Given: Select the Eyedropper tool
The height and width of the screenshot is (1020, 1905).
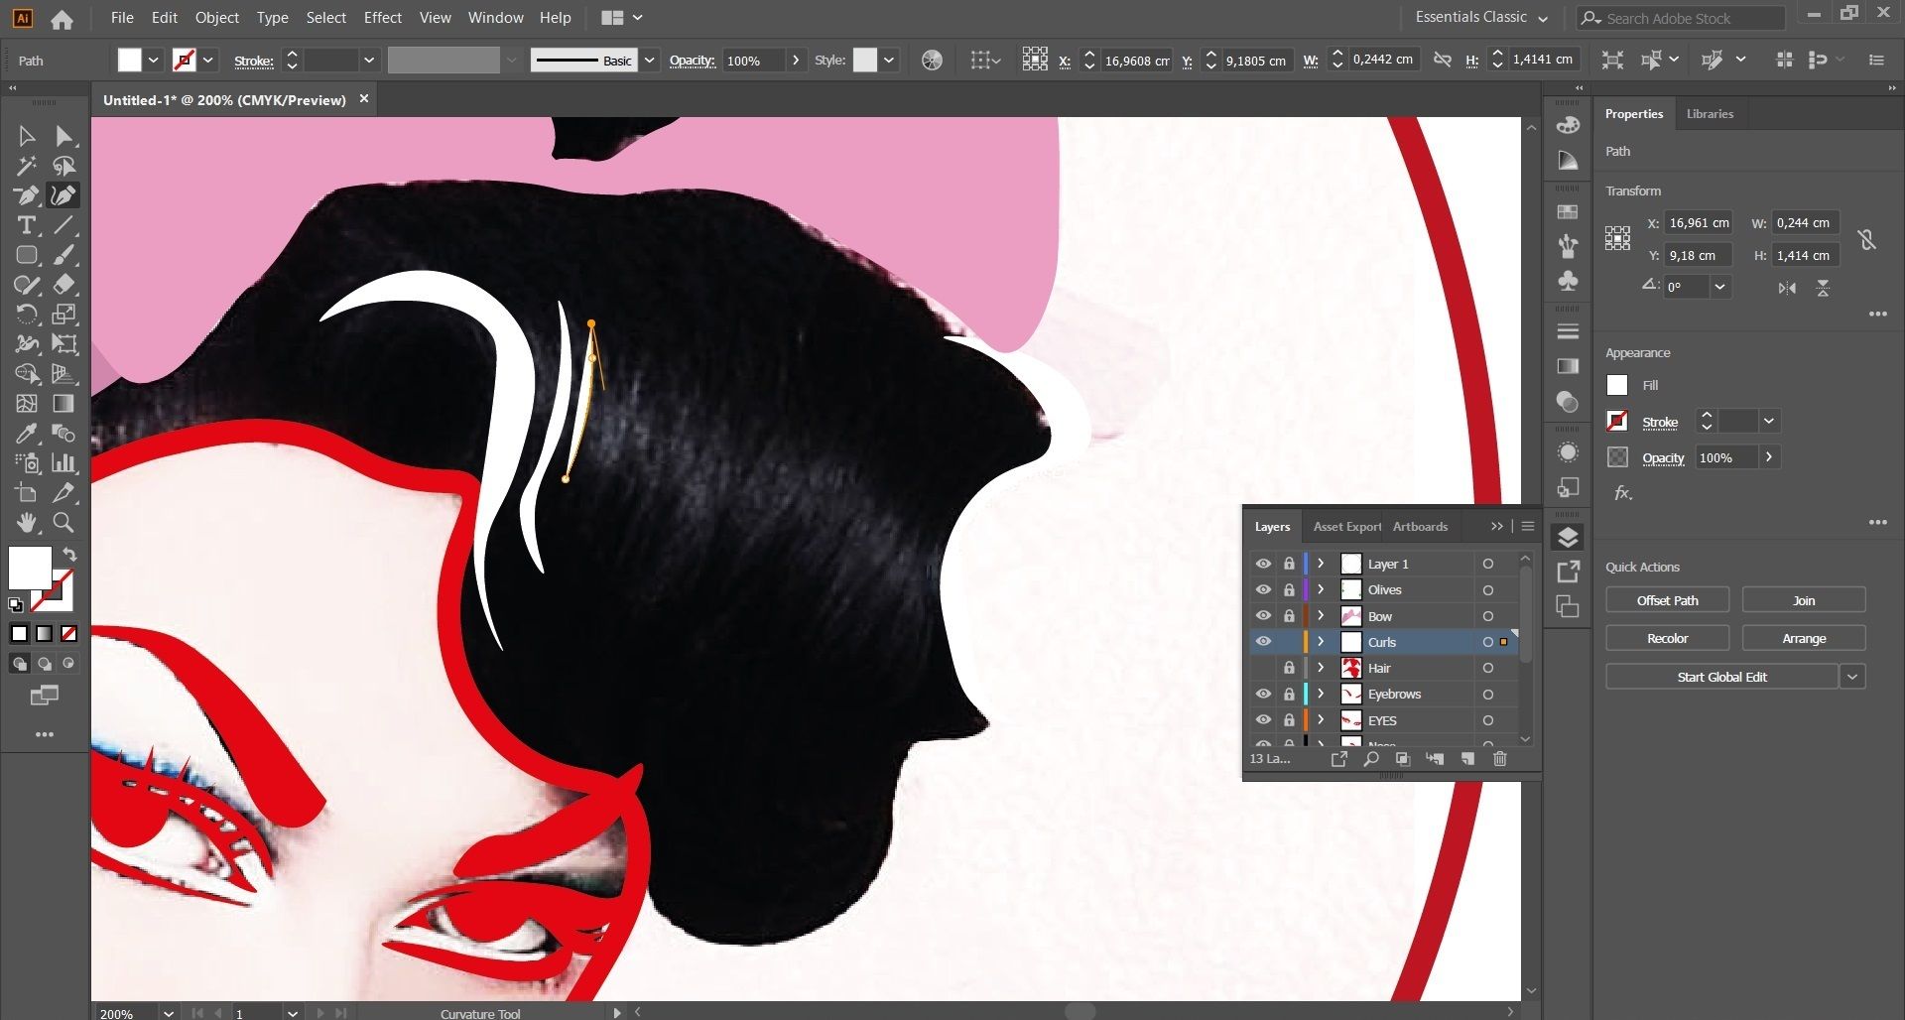Looking at the screenshot, I should point(27,434).
